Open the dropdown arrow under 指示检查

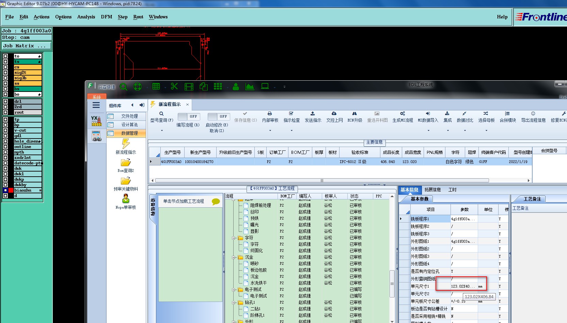292,130
